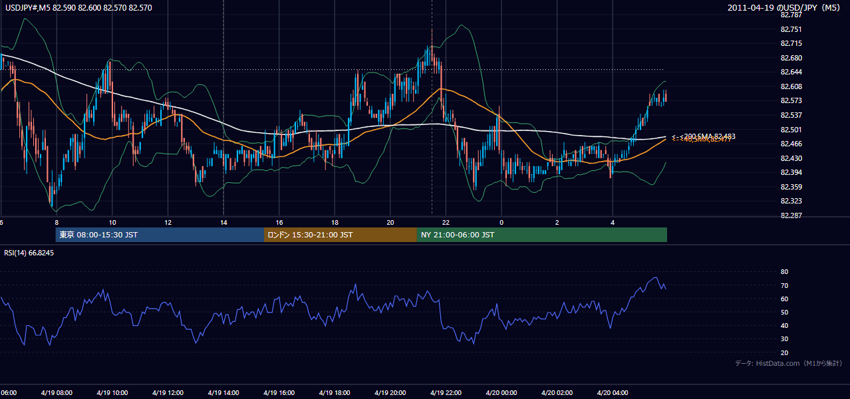850x399 pixels.
Task: Click hour tick 0 under the price chart
Action: click(x=501, y=222)
